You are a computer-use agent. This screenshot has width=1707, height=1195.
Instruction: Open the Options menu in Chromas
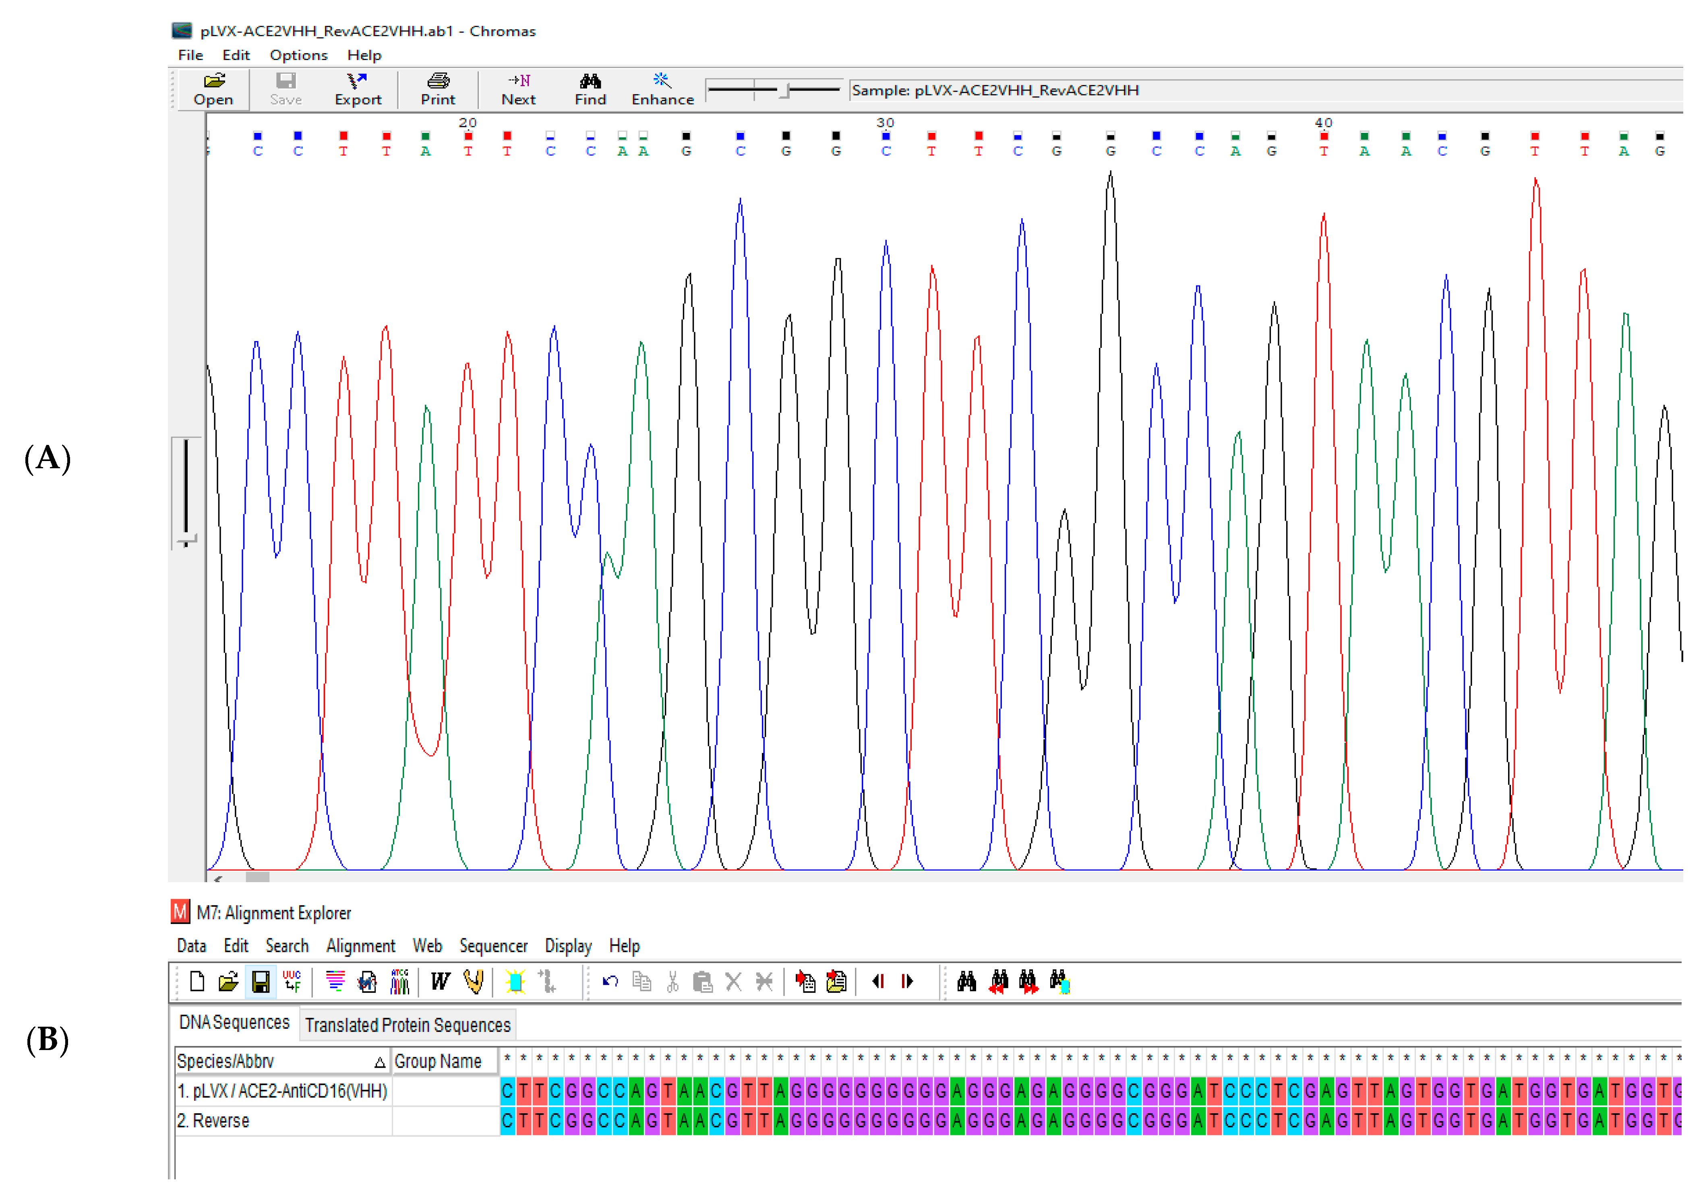[298, 55]
